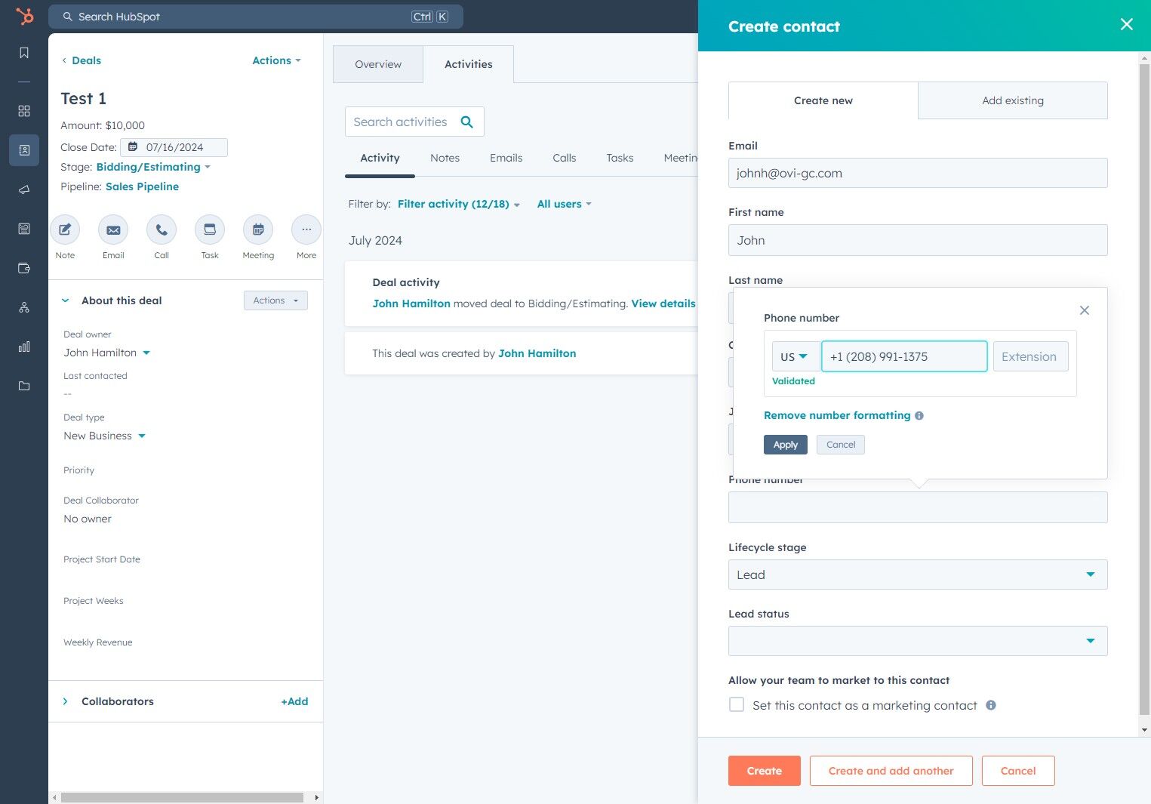
Task: Open the Workspaces grid icon in the sidebar
Action: 24,111
